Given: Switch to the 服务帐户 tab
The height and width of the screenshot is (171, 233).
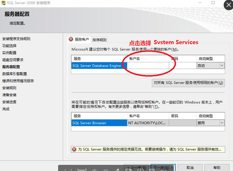Looking at the screenshot, I should 79,39.
